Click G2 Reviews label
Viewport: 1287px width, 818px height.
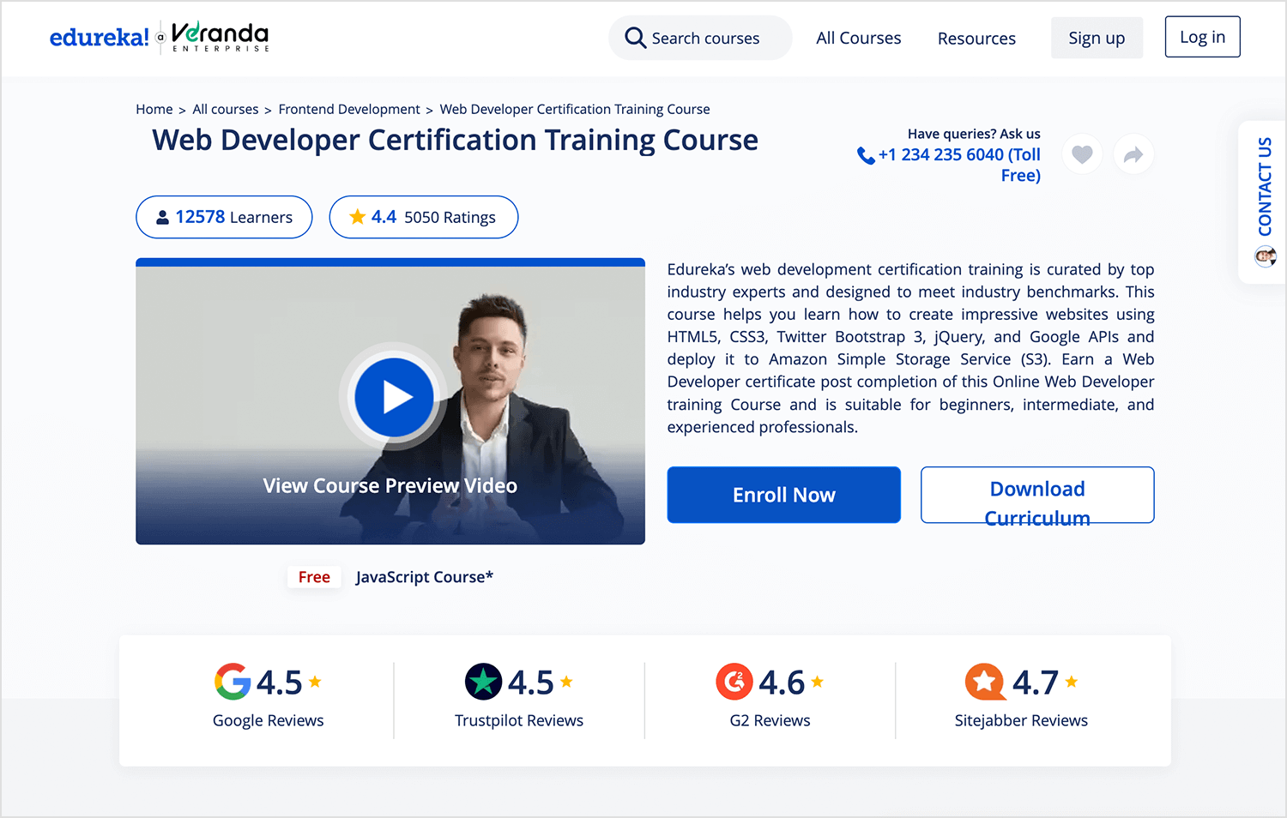pos(770,720)
